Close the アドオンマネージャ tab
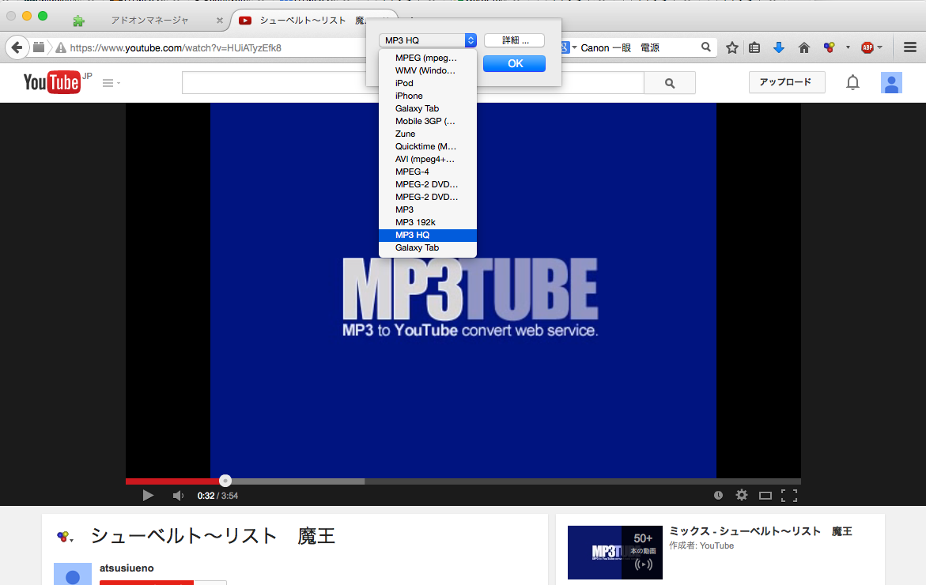The height and width of the screenshot is (585, 926). coord(220,21)
